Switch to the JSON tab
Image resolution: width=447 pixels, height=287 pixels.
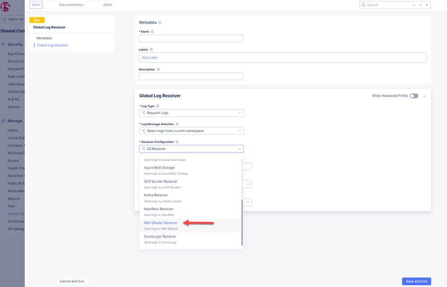107,5
